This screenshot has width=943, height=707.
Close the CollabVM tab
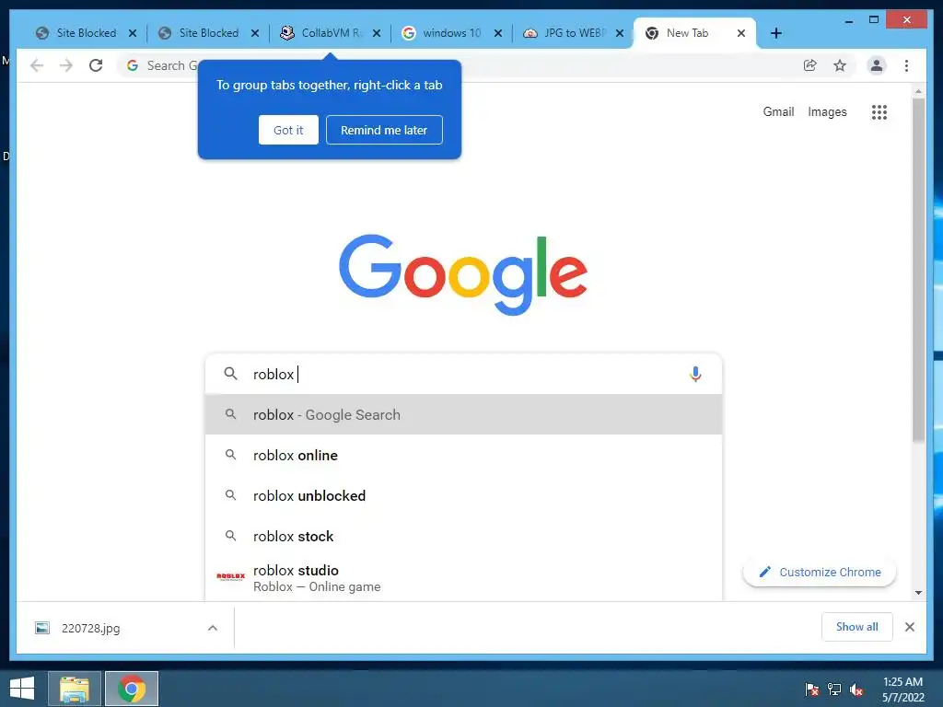point(377,33)
